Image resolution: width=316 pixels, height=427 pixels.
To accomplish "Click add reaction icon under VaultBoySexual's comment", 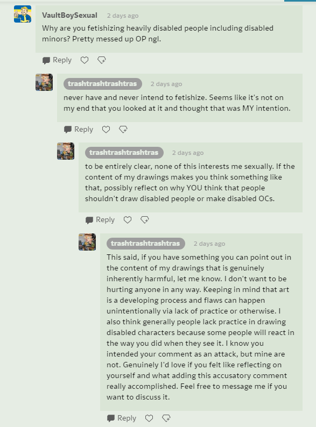I will [102, 60].
